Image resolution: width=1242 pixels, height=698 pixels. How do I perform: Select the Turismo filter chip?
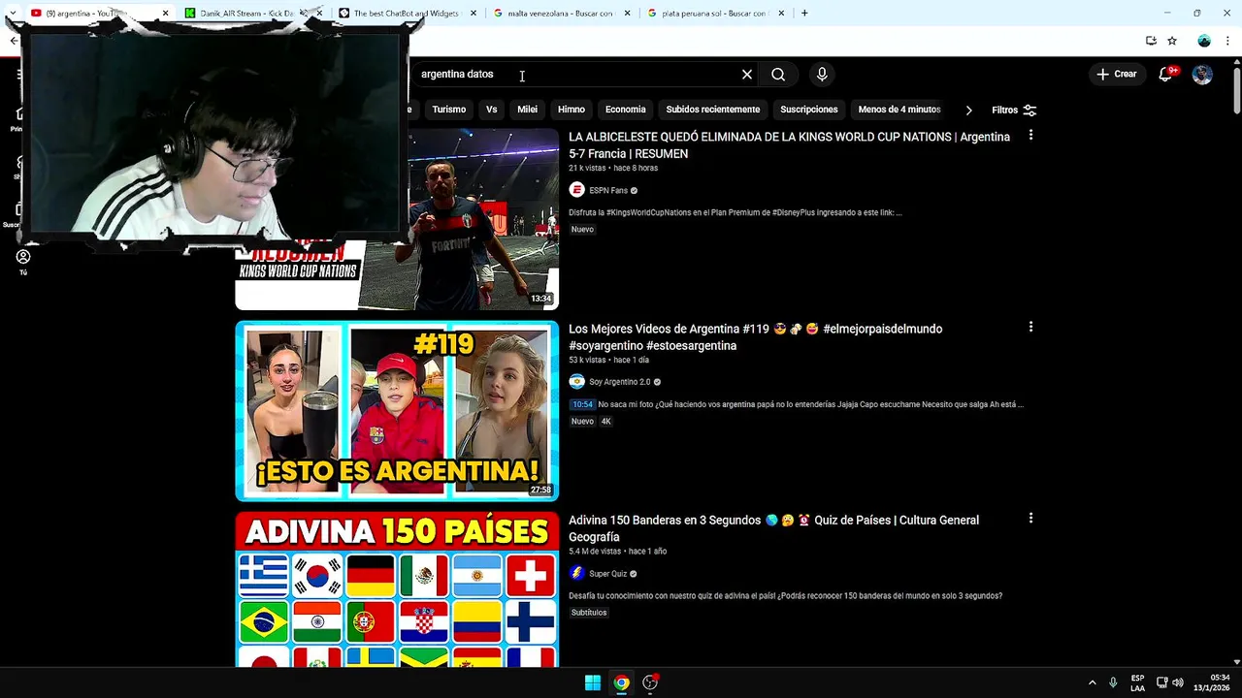[x=449, y=110]
